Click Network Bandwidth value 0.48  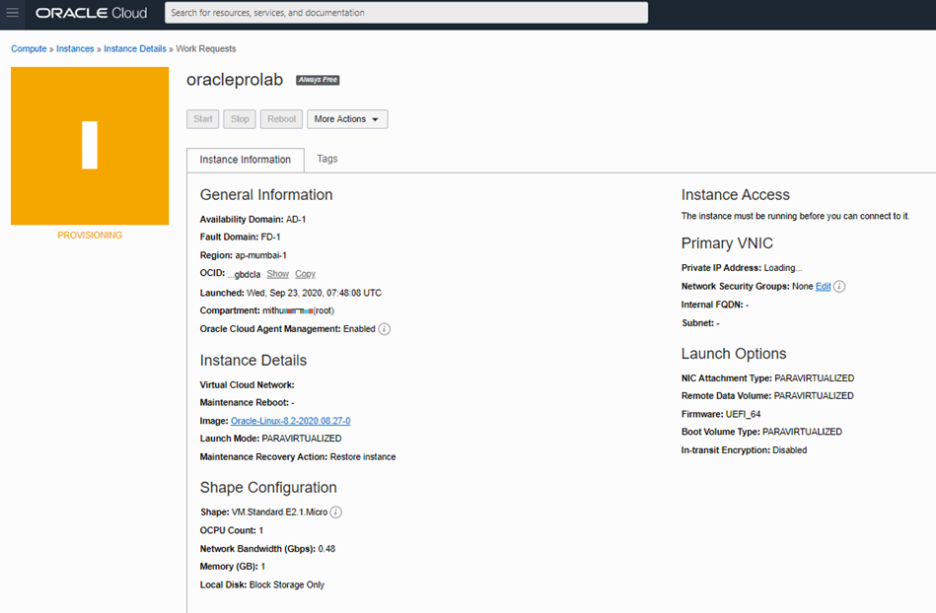tap(326, 549)
